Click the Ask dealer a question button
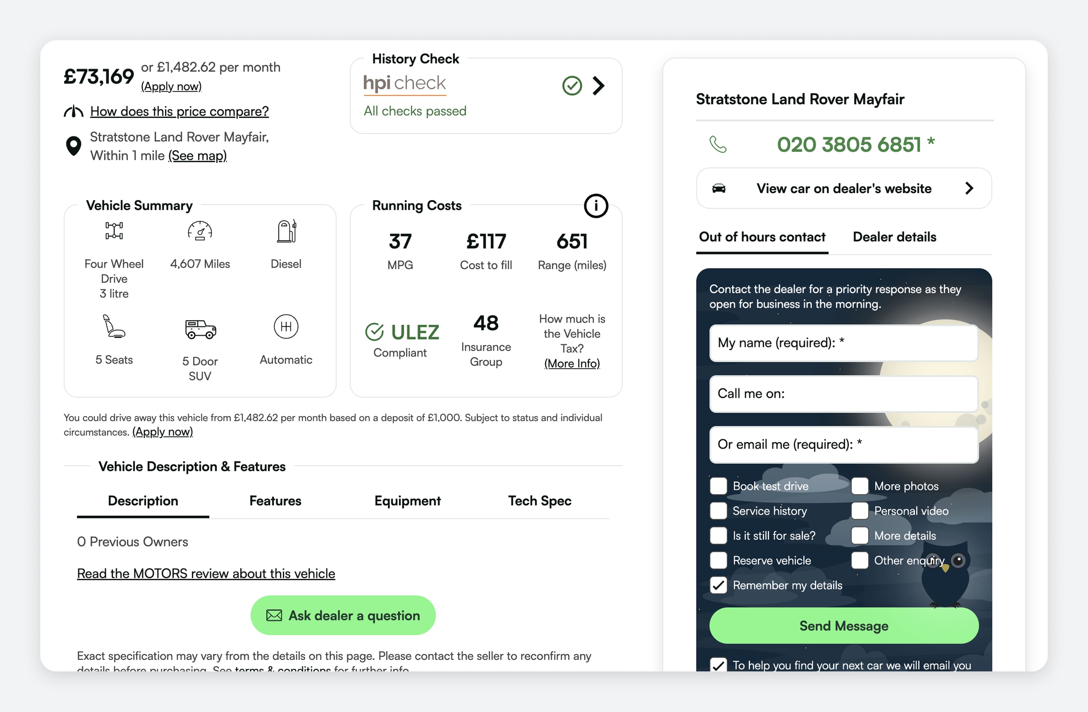This screenshot has width=1088, height=712. pyautogui.click(x=343, y=615)
